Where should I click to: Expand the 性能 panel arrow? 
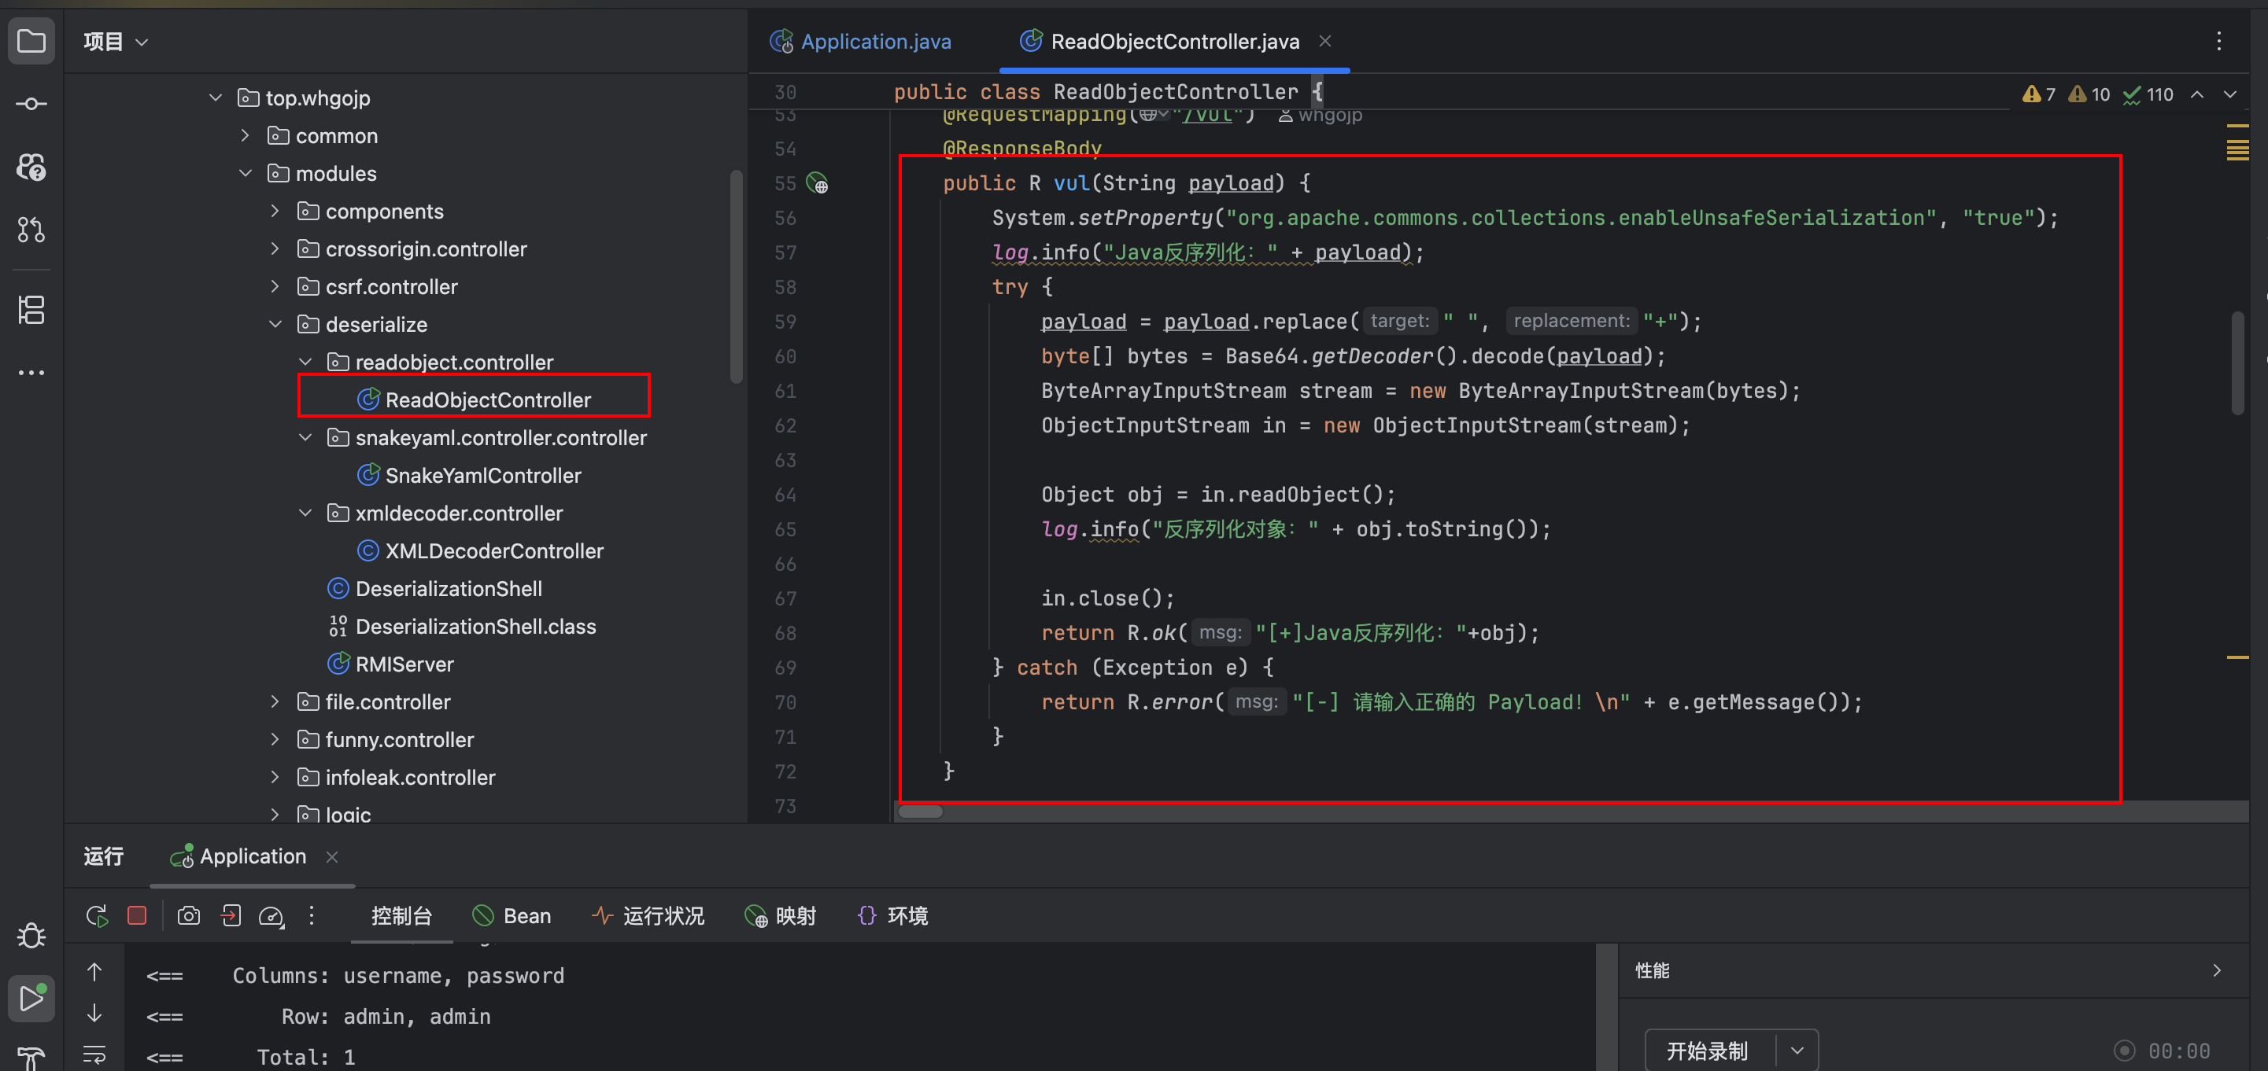tap(2217, 970)
